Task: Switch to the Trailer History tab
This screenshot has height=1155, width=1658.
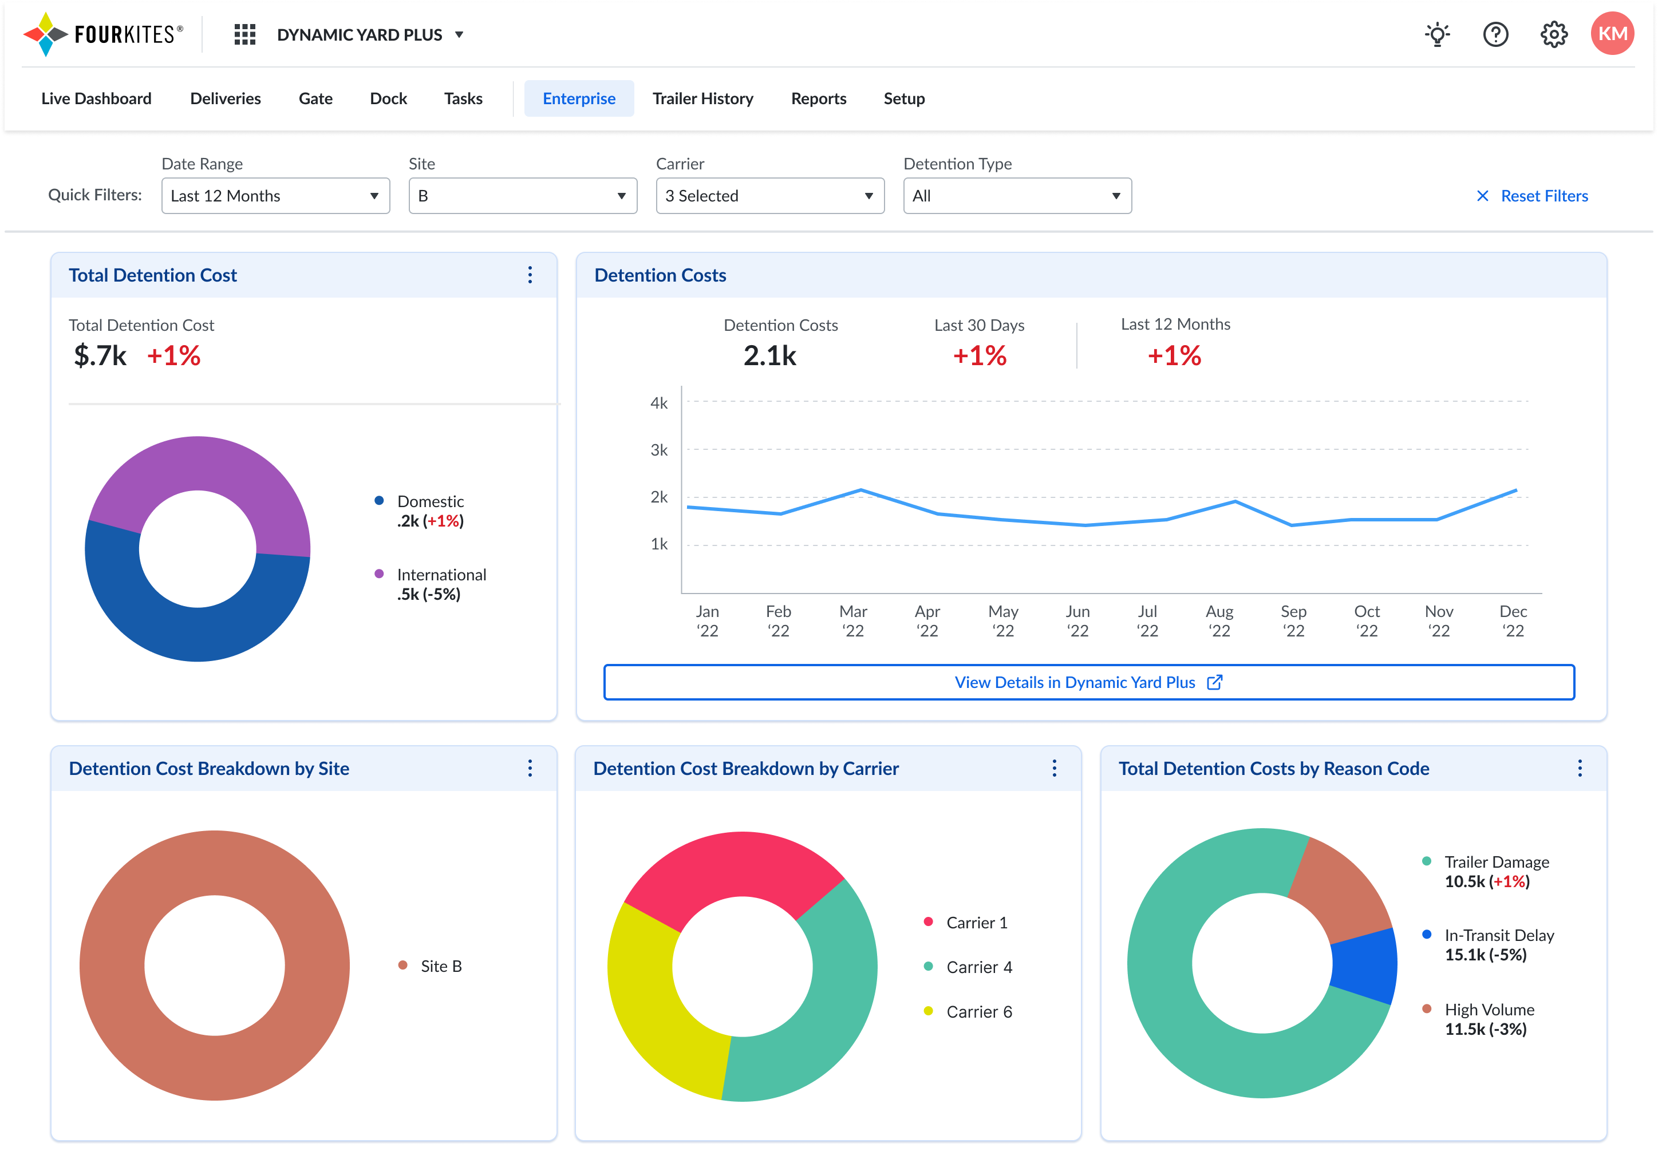Action: 702,98
